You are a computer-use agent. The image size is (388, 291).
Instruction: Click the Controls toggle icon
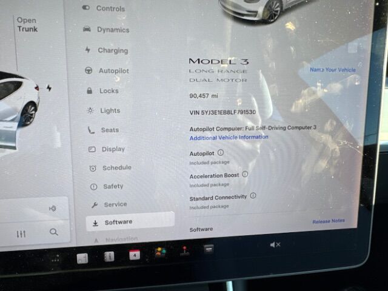pos(86,7)
